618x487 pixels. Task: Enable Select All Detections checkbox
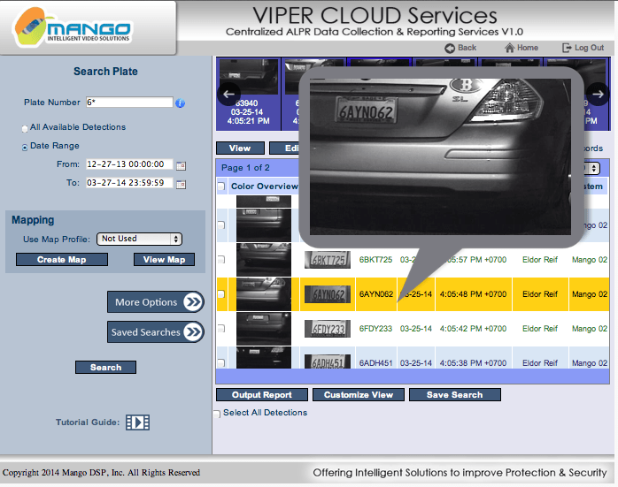217,414
